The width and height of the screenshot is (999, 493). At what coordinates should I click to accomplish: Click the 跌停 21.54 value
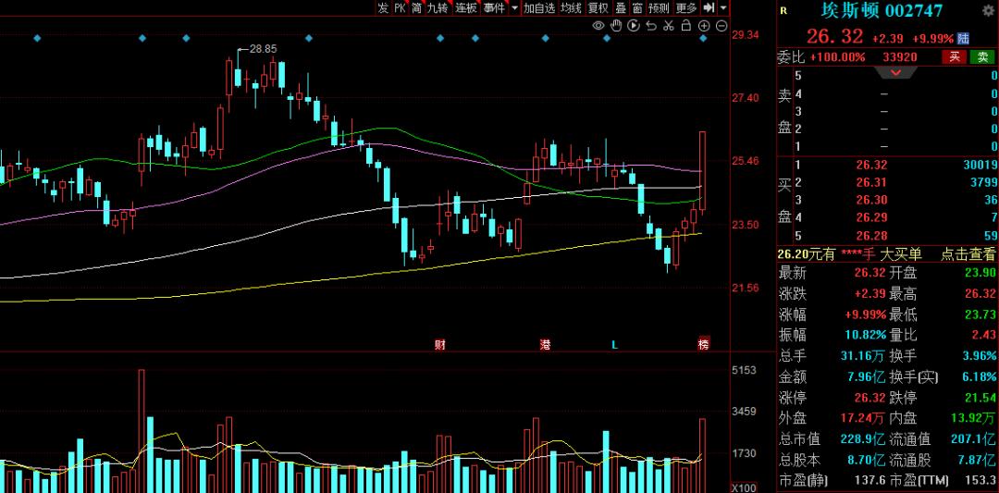tap(980, 398)
